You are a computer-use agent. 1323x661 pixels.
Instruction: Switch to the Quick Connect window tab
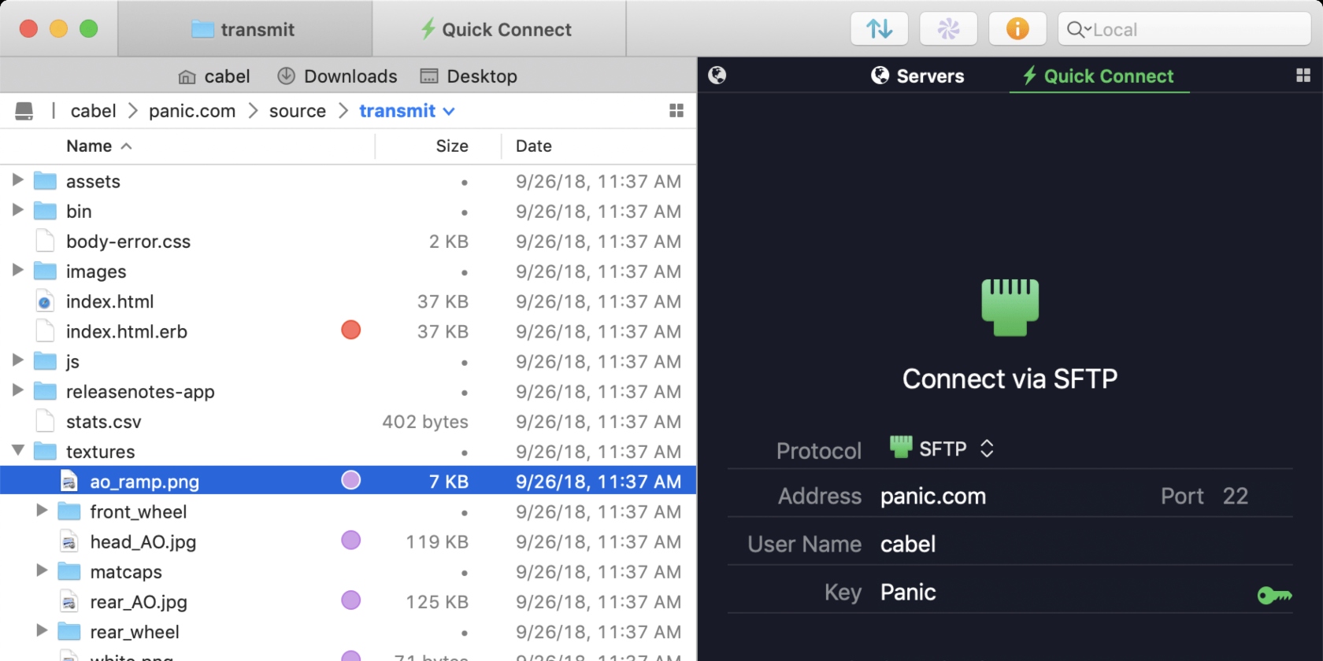[498, 29]
